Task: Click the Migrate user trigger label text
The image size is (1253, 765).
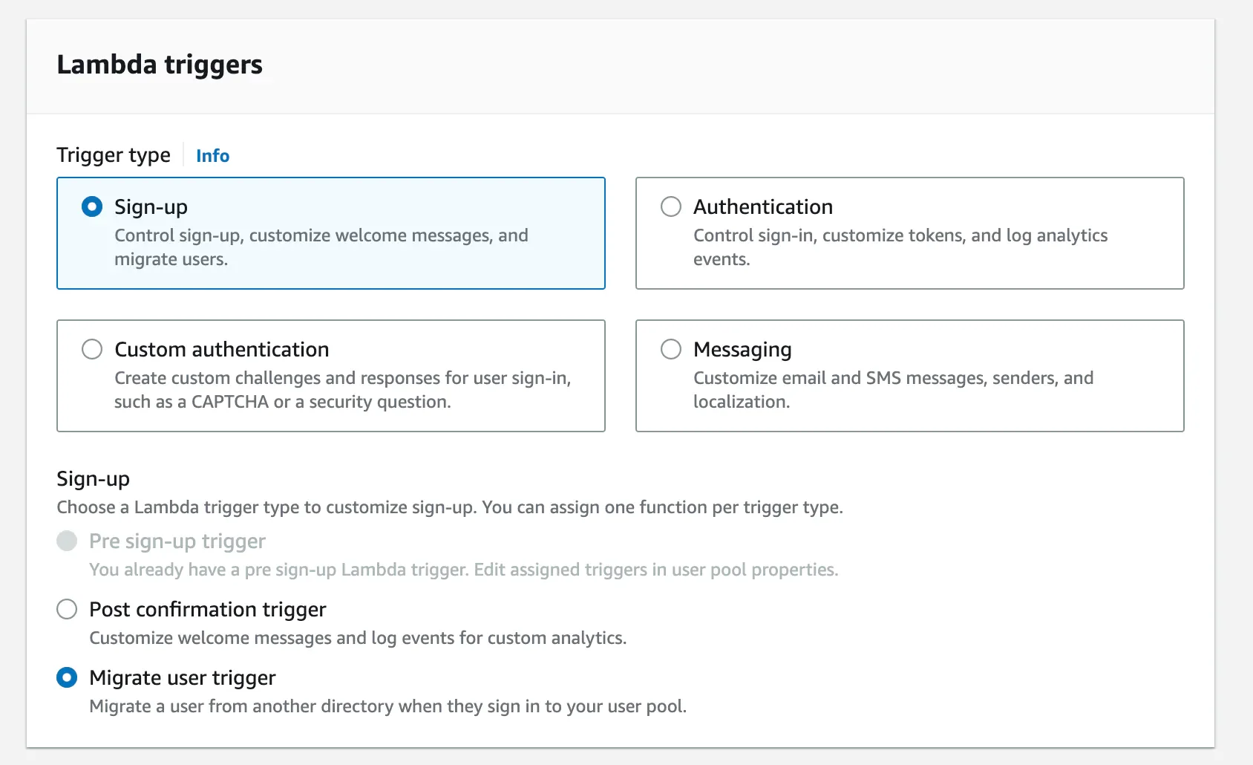Action: 181,677
